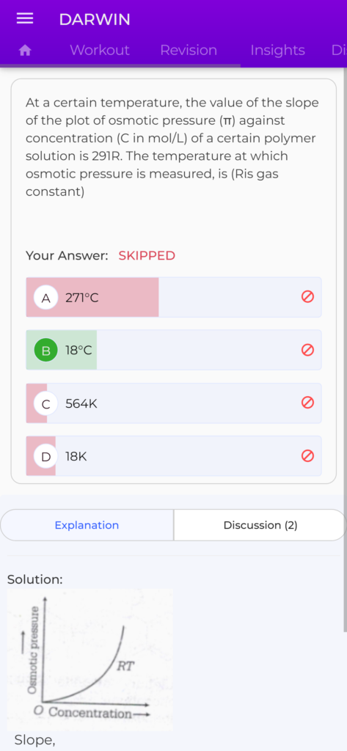Image resolution: width=347 pixels, height=751 pixels.
Task: Switch to the Revision tab
Action: coord(189,50)
